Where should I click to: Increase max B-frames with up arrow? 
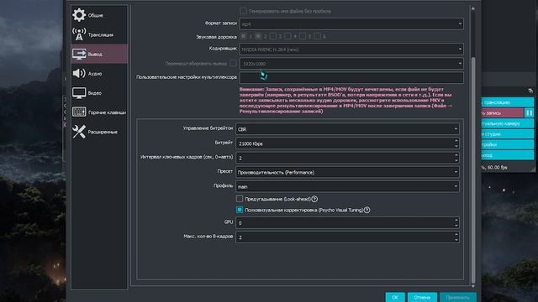tap(456, 235)
